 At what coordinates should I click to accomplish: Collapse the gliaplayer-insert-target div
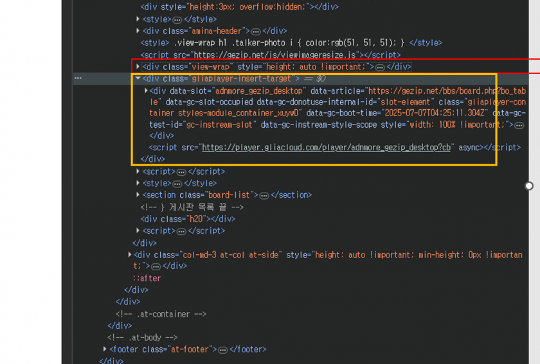[x=138, y=78]
